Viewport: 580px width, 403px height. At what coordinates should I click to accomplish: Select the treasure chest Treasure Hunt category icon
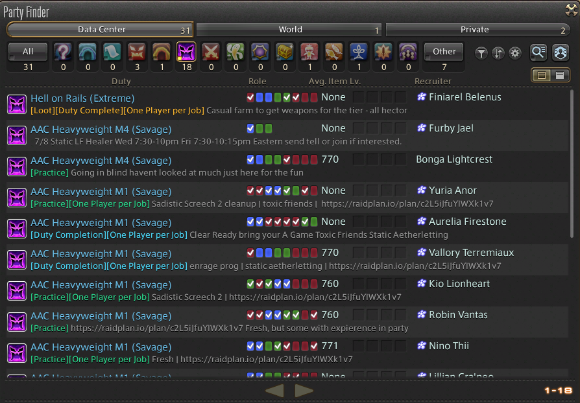(x=285, y=52)
